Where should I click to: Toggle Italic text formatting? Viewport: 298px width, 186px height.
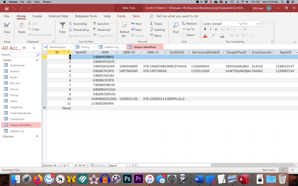click(x=210, y=29)
